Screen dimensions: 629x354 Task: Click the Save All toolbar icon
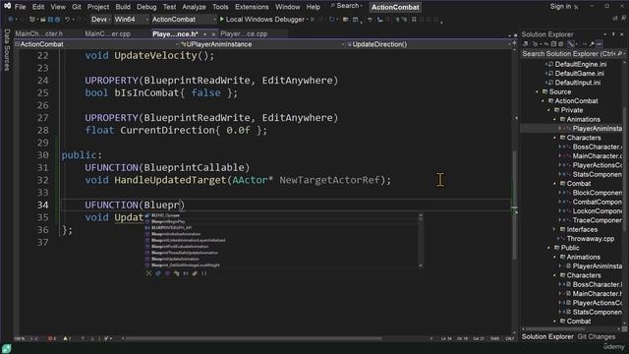pyautogui.click(x=57, y=20)
